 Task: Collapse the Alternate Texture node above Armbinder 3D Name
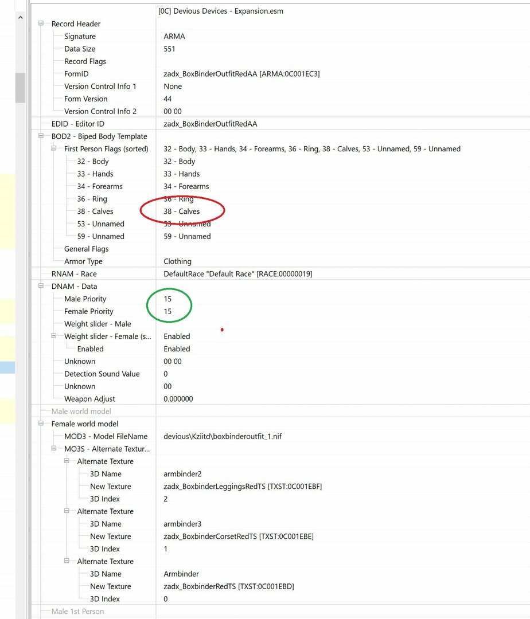[67, 561]
